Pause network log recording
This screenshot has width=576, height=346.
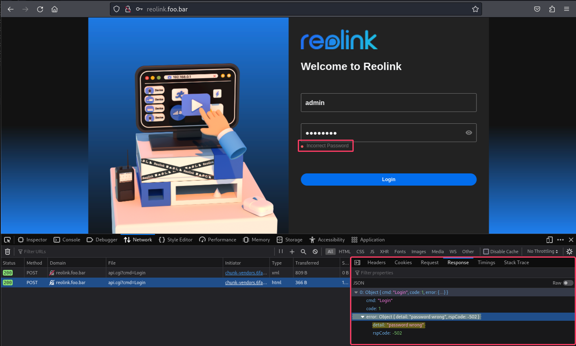pyautogui.click(x=281, y=252)
